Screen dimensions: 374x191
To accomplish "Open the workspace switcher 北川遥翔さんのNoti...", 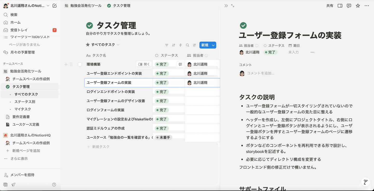I will (x=26, y=6).
